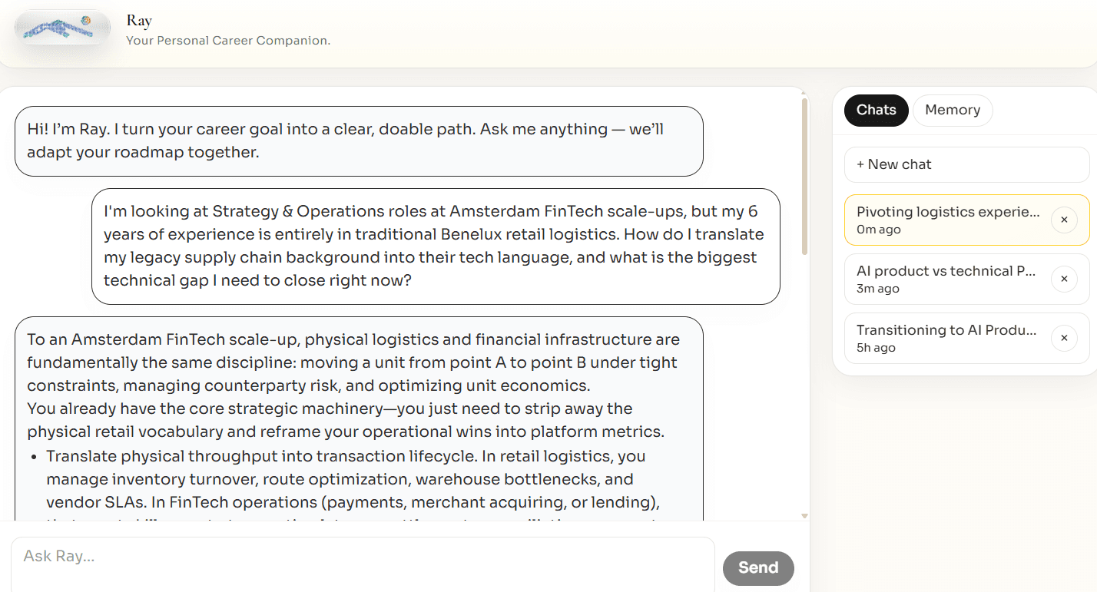Delete the Pivoting logistics chat via its X
Screen dimensions: 1097x592
pos(1064,220)
